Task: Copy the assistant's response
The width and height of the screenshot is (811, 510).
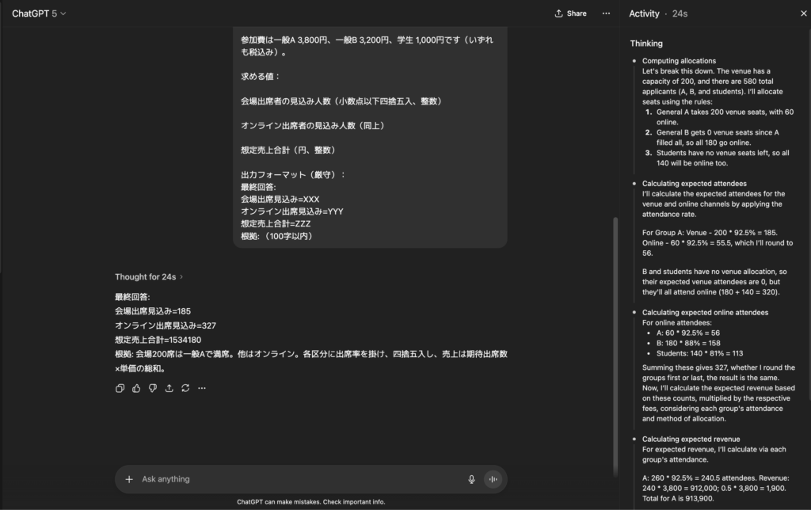Action: click(x=120, y=388)
